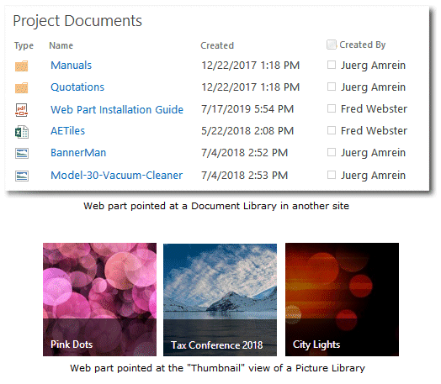
Task: Click the image icon beside BannerMan
Action: pyautogui.click(x=22, y=153)
